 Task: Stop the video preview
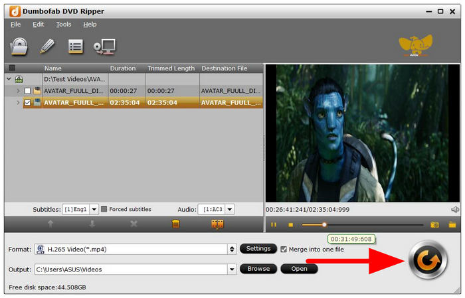pyautogui.click(x=291, y=225)
